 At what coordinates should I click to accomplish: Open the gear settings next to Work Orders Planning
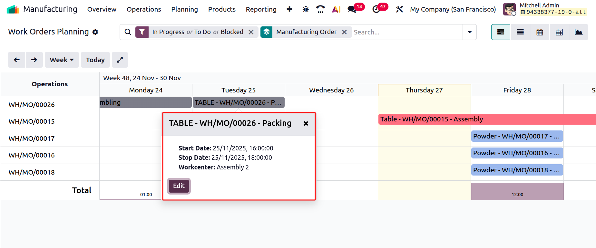[95, 32]
